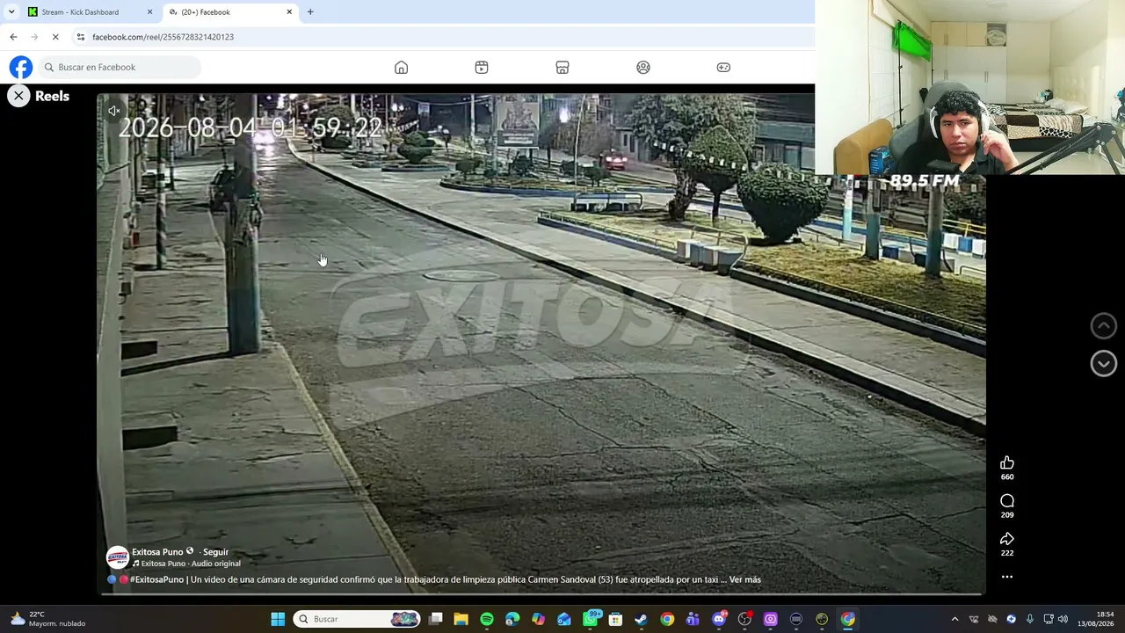Open Facebook Marketplace icon
The image size is (1125, 633).
(x=562, y=68)
